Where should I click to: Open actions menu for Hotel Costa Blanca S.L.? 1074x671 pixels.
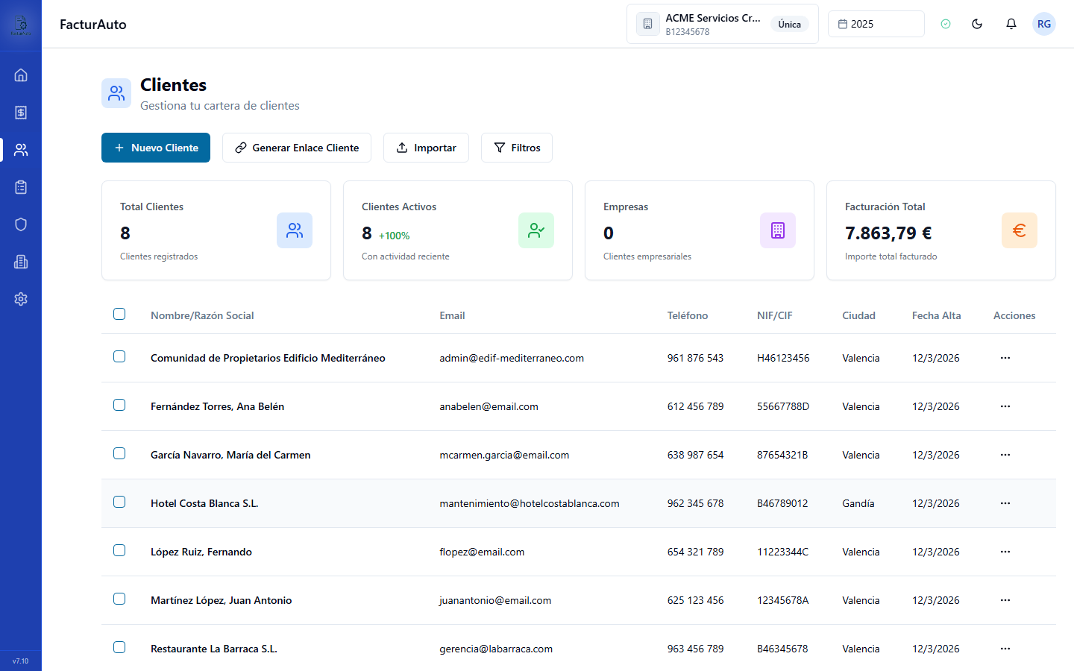point(1005,503)
